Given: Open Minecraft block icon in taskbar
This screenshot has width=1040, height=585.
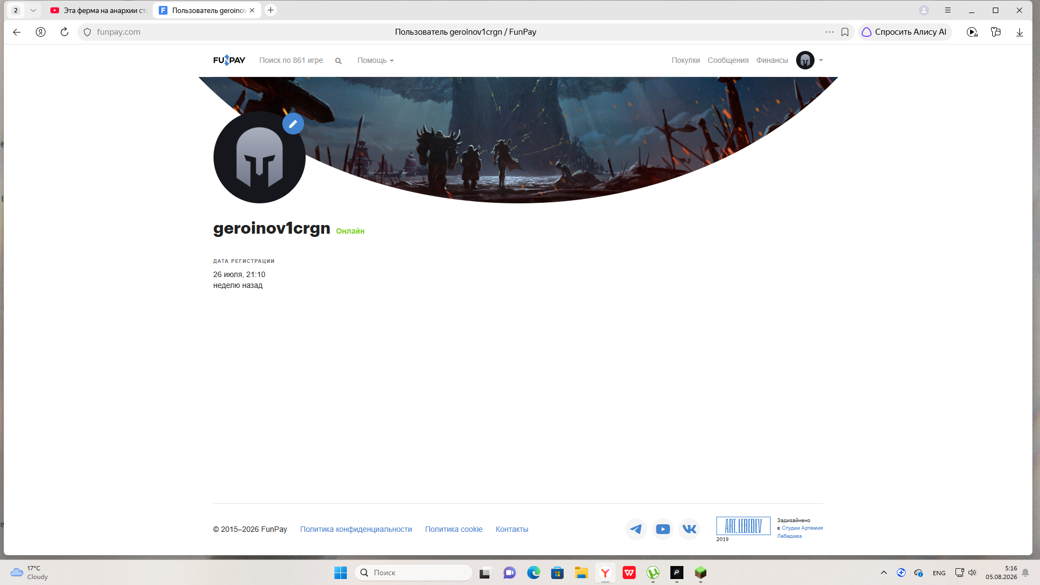Looking at the screenshot, I should (701, 573).
